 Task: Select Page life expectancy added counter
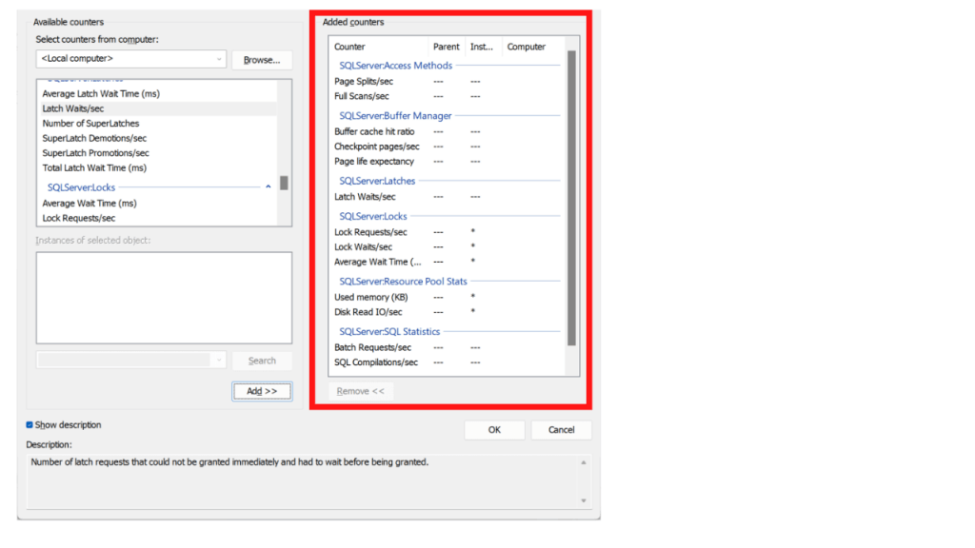[373, 162]
